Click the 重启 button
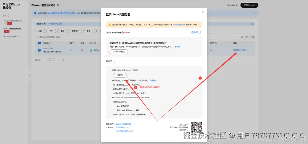 coord(63,31)
